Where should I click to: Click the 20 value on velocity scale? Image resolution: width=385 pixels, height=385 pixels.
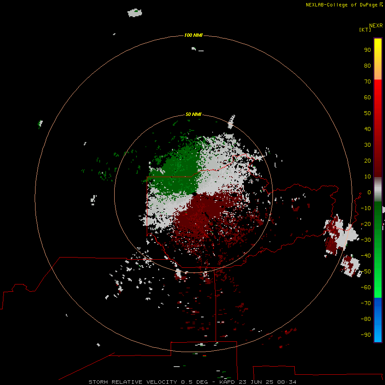point(367,160)
